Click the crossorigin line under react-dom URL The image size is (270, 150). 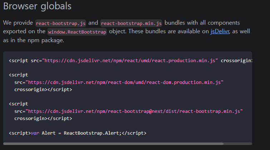point(43,90)
